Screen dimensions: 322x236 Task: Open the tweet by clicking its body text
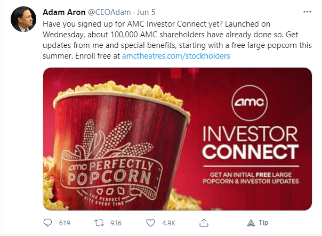pos(177,40)
